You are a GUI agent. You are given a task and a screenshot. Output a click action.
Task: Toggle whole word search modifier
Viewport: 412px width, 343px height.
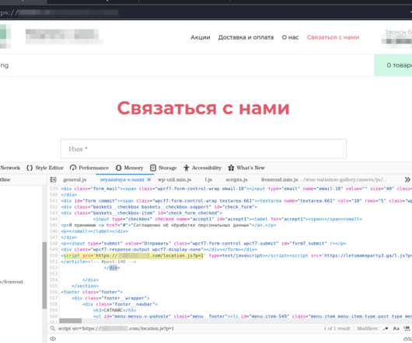click(x=407, y=328)
